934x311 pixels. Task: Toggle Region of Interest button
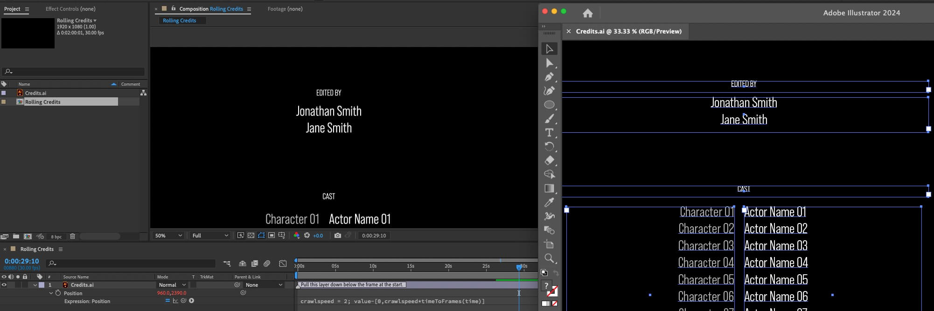click(x=272, y=236)
